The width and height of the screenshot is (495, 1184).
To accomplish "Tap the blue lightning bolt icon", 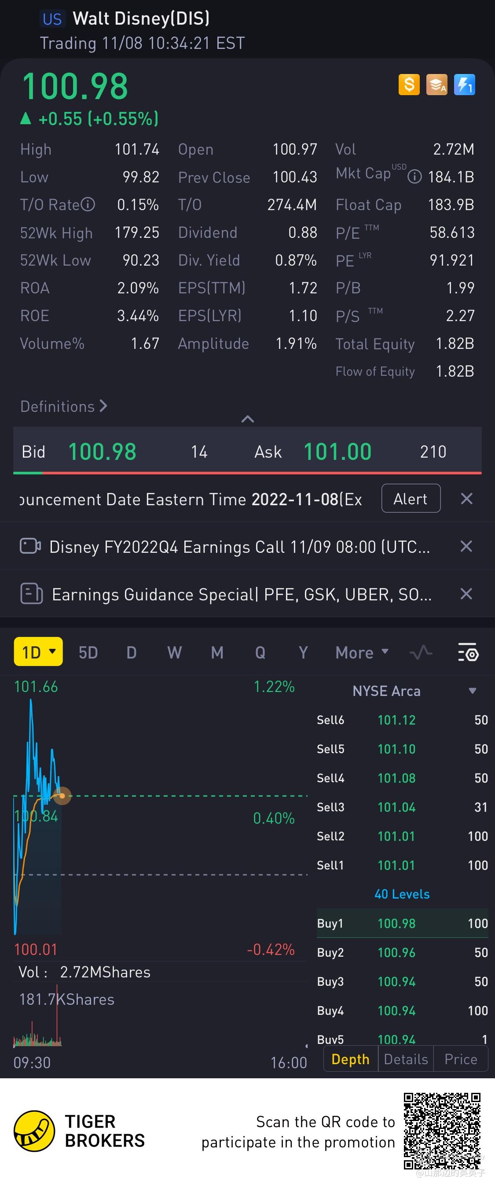I will point(464,85).
